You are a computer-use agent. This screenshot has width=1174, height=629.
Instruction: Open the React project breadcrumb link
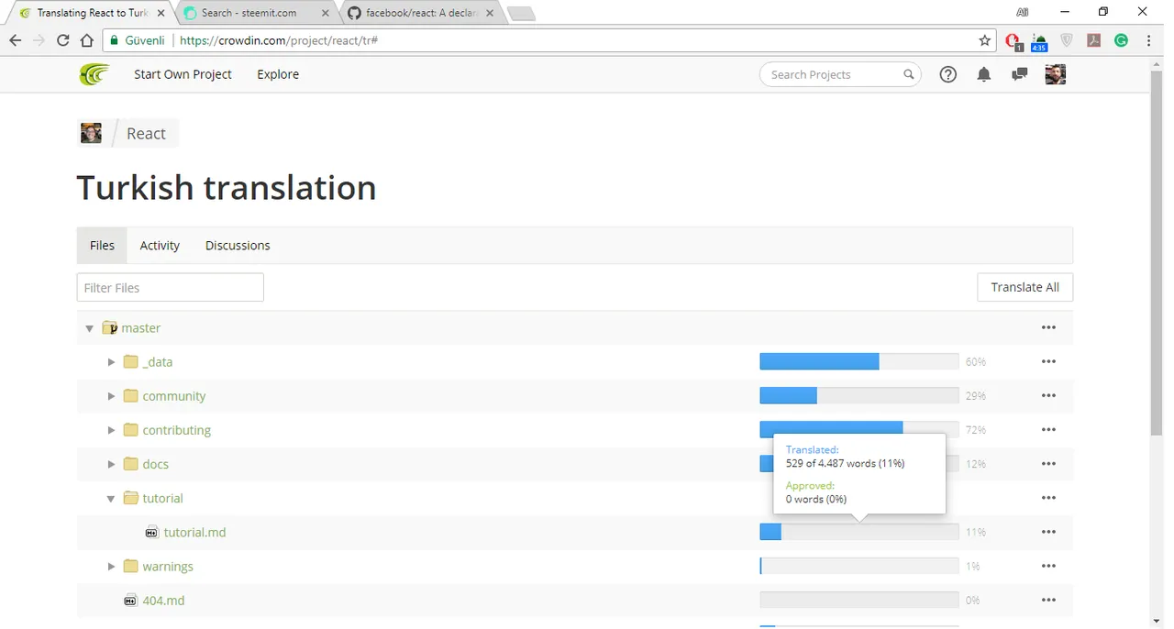[x=146, y=133]
